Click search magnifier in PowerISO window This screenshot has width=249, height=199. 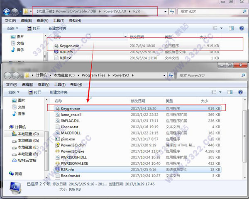coord(243,75)
